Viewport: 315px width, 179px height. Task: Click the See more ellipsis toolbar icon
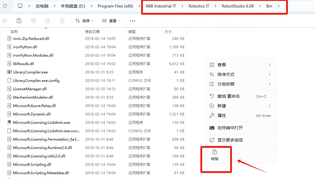tap(133, 20)
